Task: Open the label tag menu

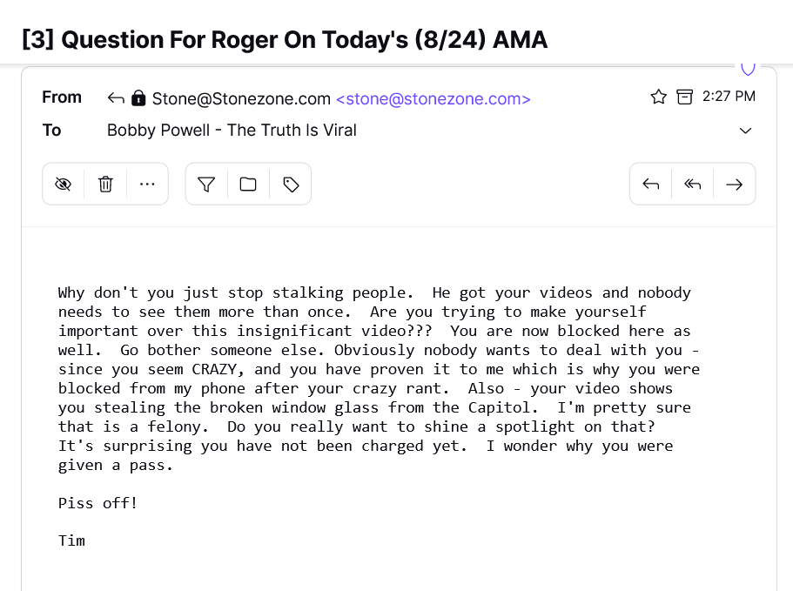Action: tap(291, 184)
